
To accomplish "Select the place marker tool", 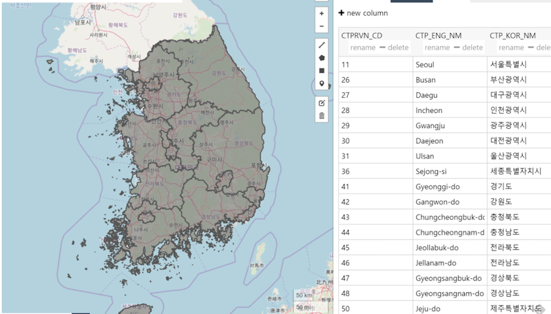I will point(322,83).
